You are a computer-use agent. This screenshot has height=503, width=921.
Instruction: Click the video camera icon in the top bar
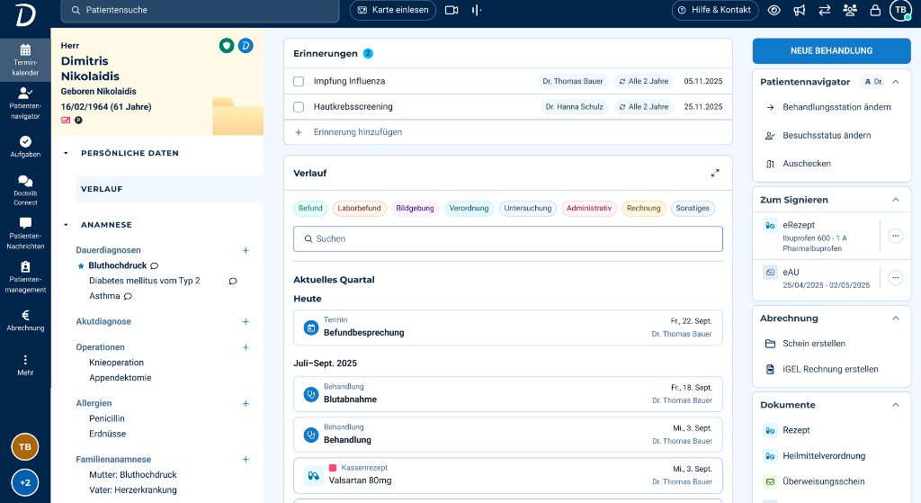pyautogui.click(x=452, y=10)
